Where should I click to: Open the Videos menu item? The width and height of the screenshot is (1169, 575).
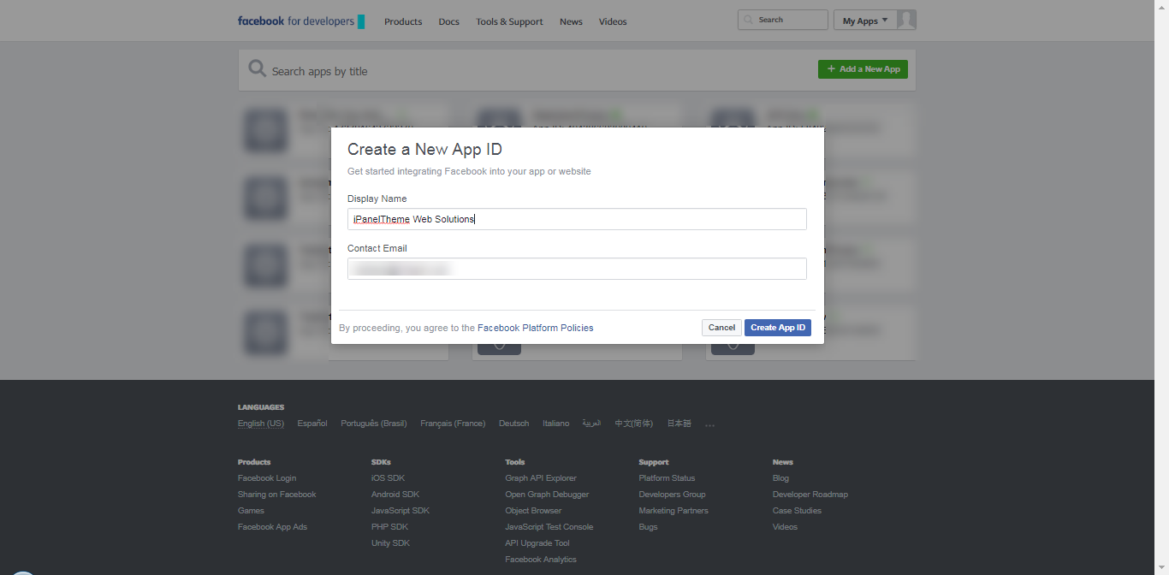(613, 21)
